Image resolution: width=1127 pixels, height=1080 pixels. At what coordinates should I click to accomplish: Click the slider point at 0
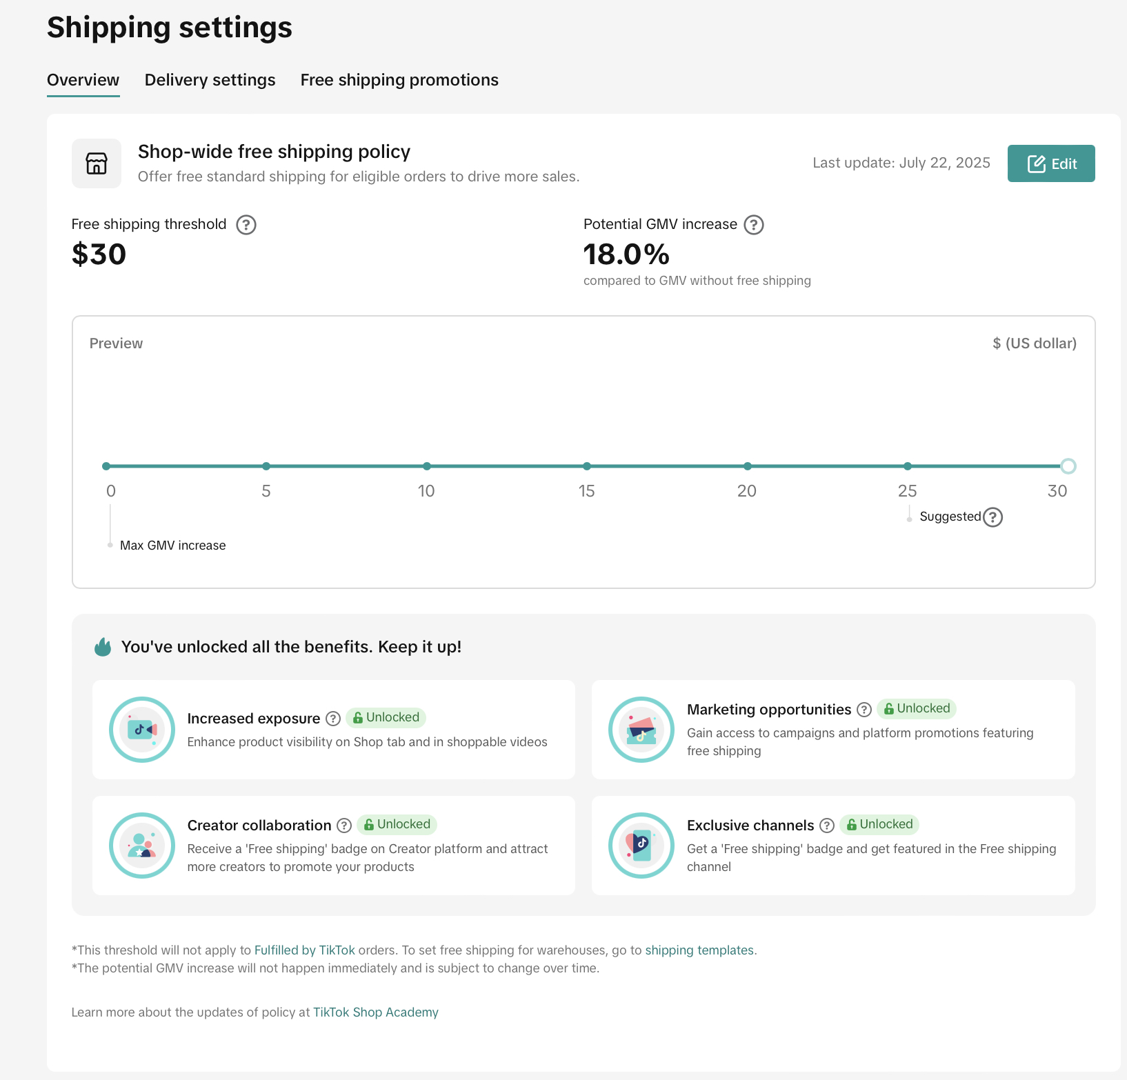106,466
